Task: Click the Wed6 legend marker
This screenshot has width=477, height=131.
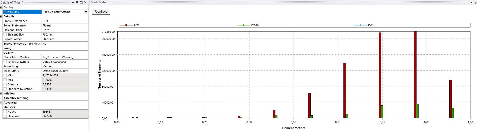Action: point(243,25)
